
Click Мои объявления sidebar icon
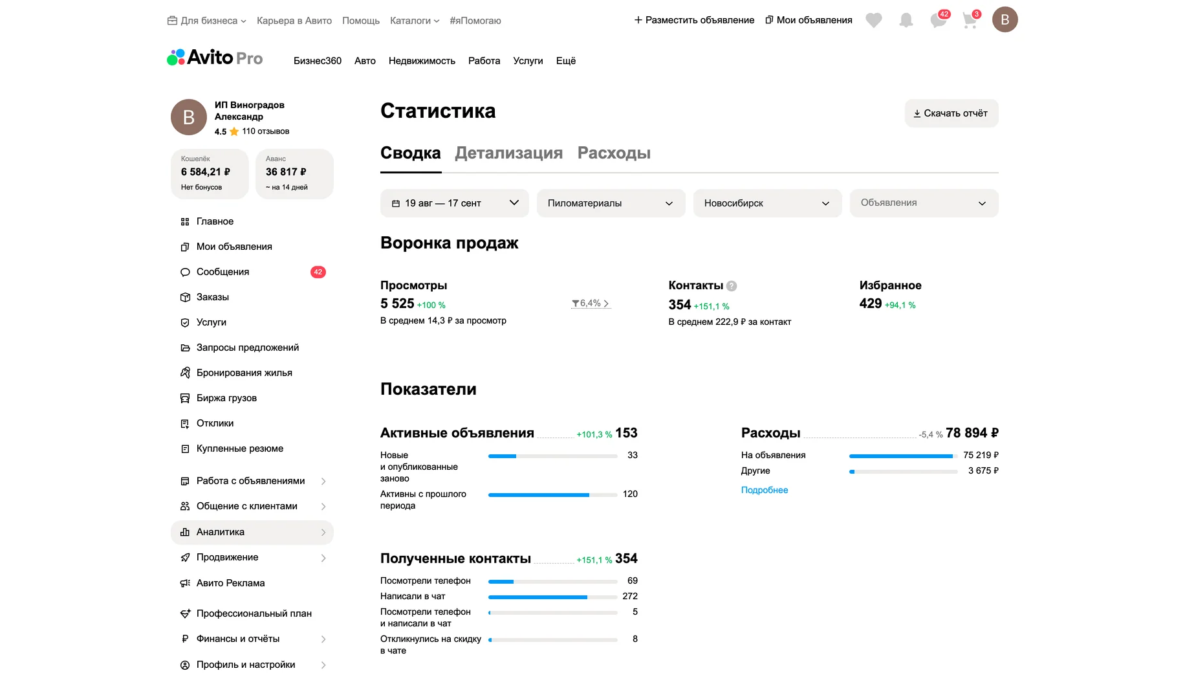tap(185, 247)
